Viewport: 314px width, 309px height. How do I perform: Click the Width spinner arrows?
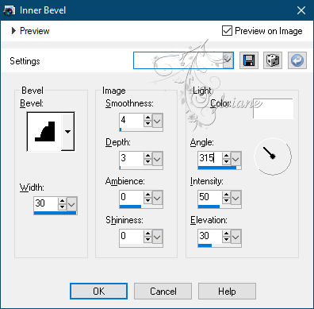62,204
